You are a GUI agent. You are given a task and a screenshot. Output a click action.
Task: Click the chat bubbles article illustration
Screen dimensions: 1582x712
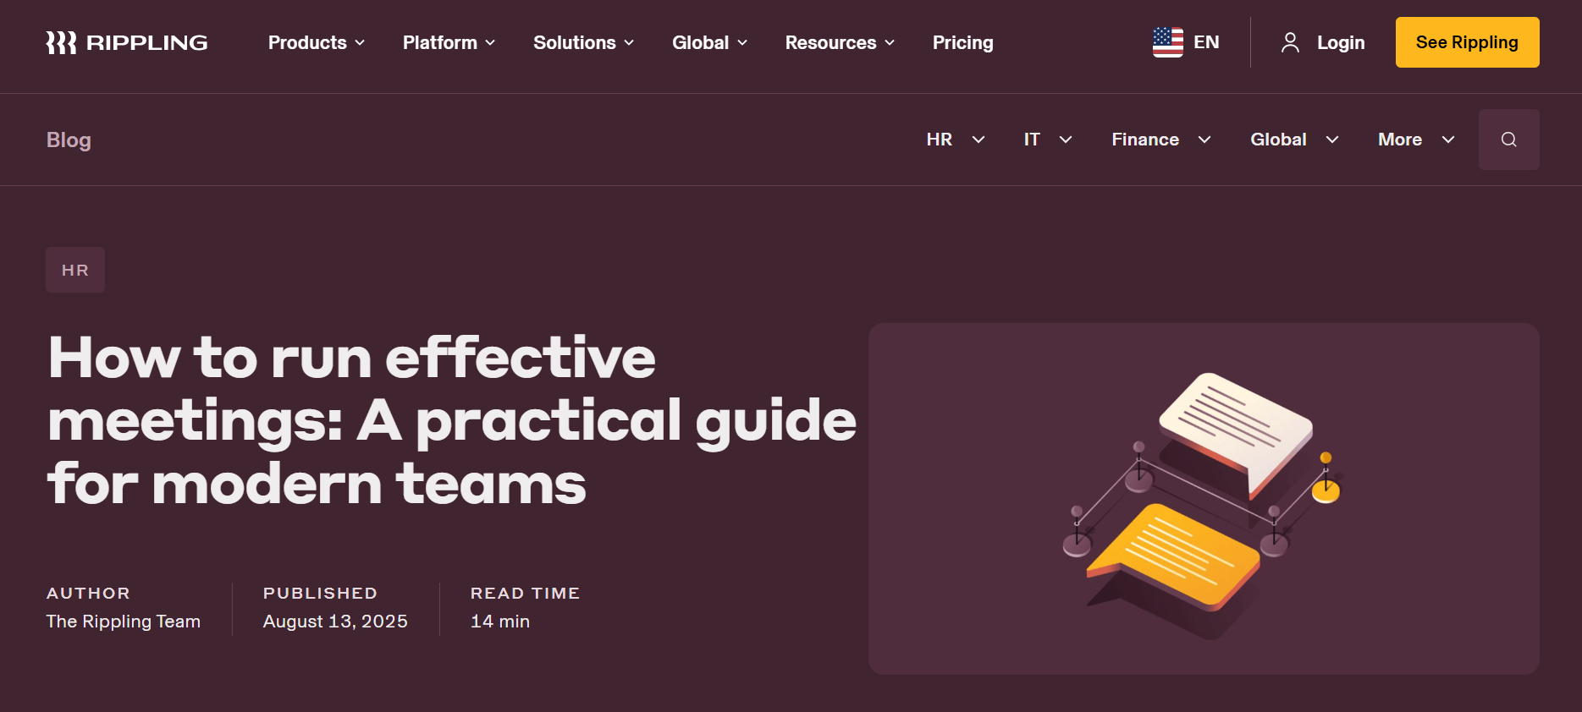(1203, 499)
